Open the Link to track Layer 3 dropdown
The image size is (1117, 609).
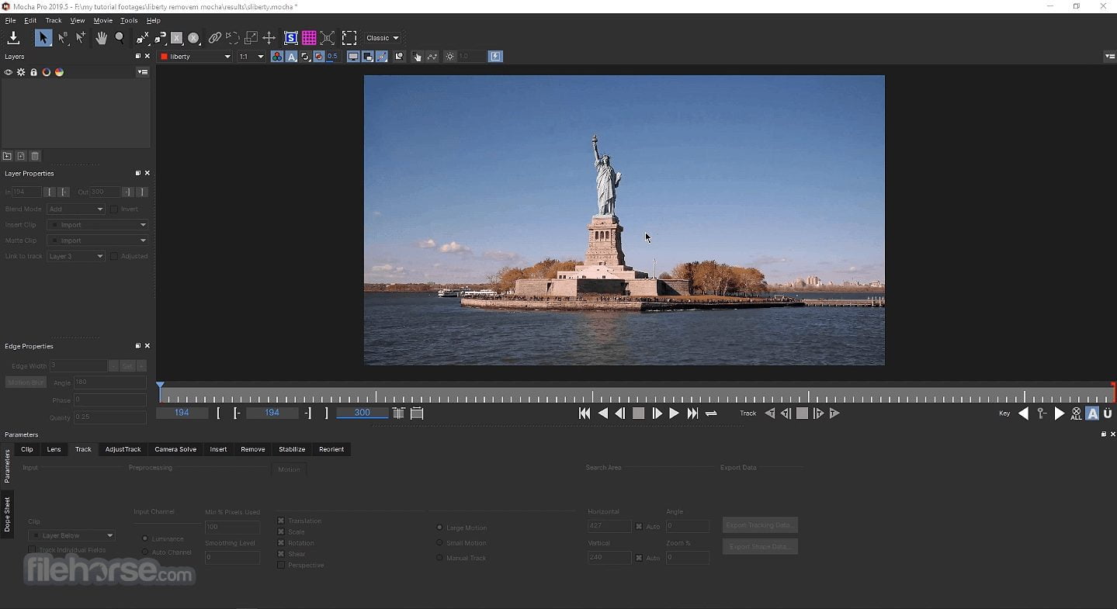coord(75,256)
